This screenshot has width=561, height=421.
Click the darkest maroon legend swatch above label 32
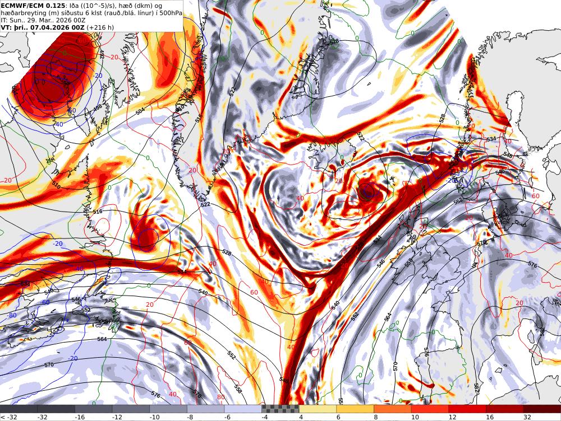click(x=542, y=409)
